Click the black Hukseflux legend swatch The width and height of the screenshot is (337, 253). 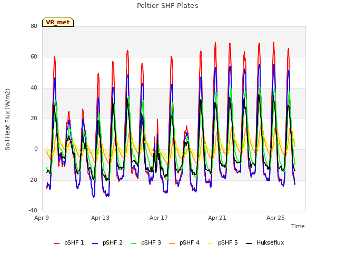tap(249, 244)
